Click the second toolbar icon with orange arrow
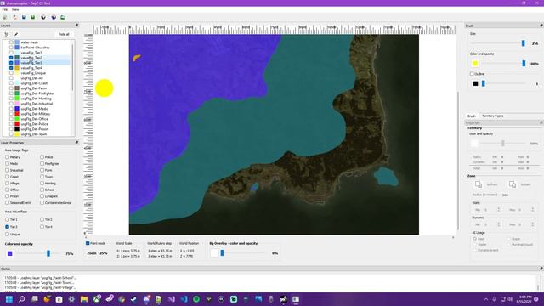544x306 pixels. tap(15, 17)
